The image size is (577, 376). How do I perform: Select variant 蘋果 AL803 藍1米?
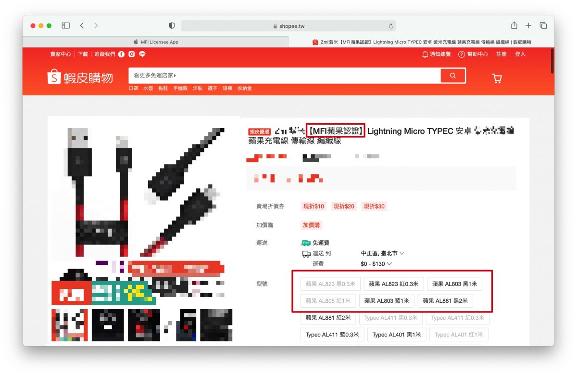point(387,301)
